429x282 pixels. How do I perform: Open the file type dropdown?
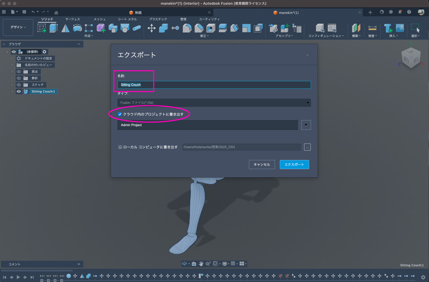click(x=308, y=103)
